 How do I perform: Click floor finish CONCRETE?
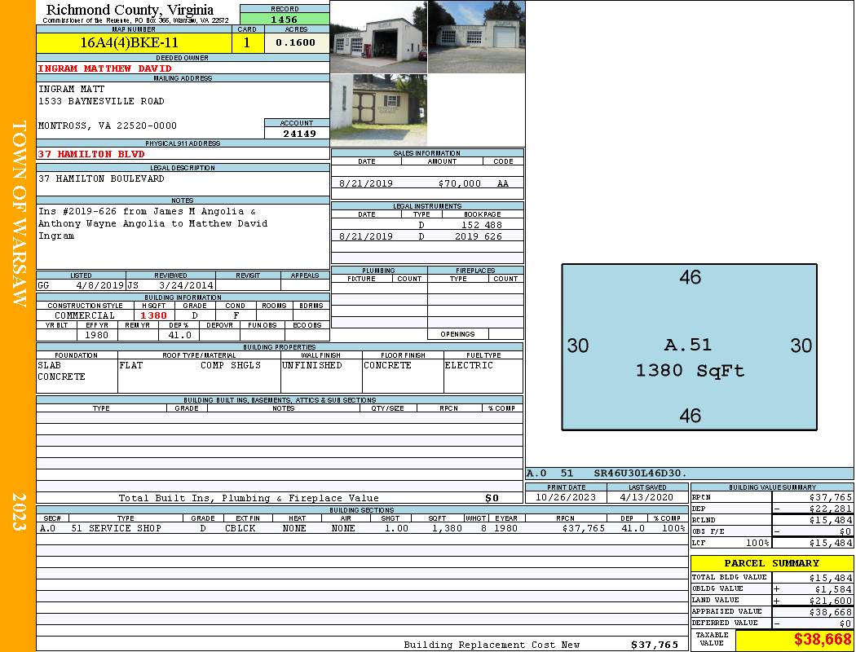(387, 365)
